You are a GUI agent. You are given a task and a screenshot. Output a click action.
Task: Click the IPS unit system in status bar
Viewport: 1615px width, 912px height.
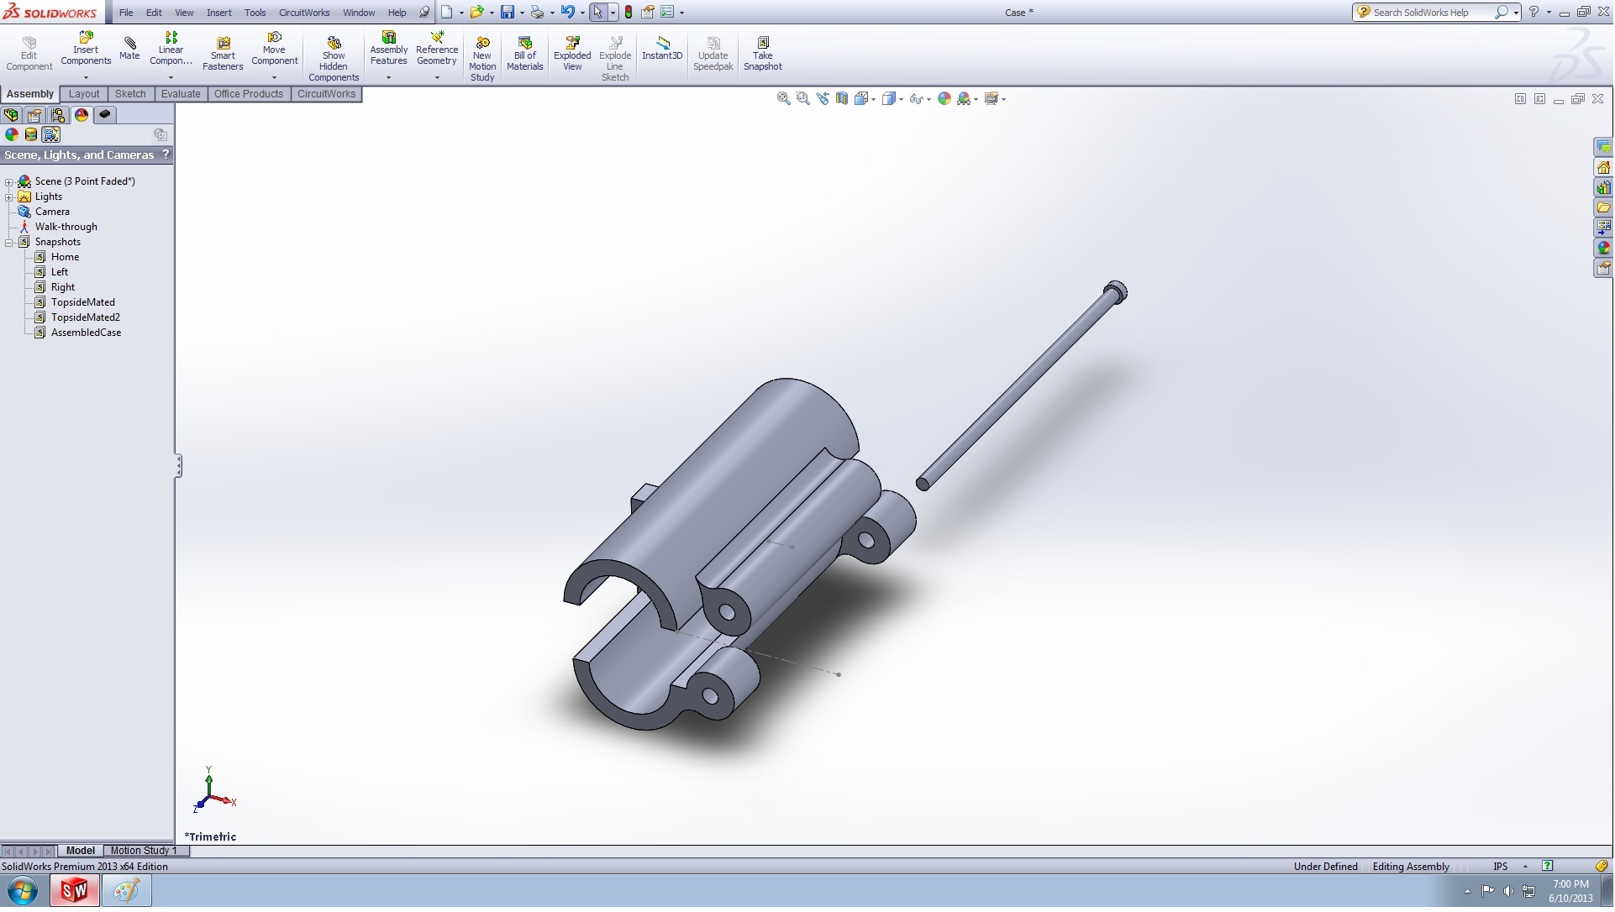pyautogui.click(x=1502, y=867)
